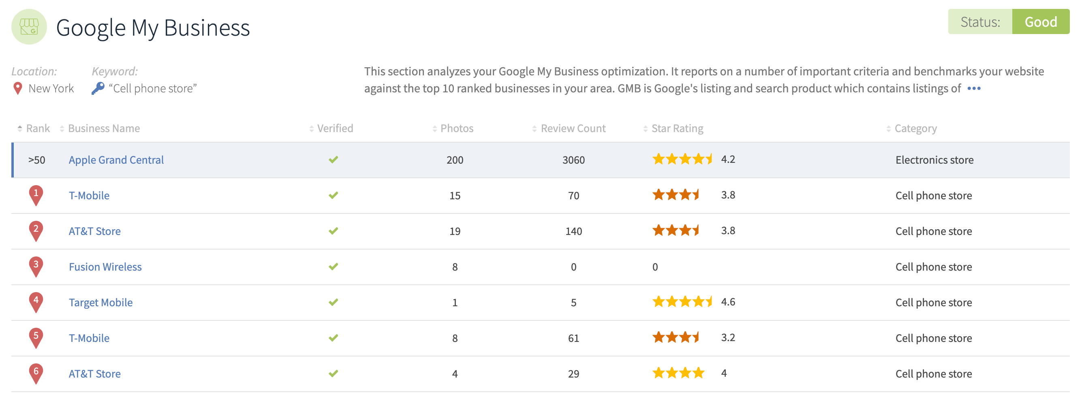This screenshot has width=1082, height=397.
Task: Sort the table by Verified column
Action: coord(331,128)
